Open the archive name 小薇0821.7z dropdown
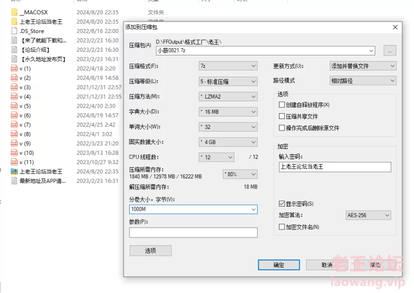Viewport: 414px width, 293px height. pos(371,50)
